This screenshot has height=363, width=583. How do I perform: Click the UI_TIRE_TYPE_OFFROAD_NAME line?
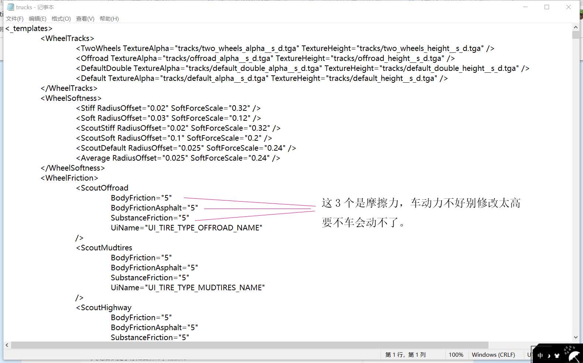coord(186,228)
